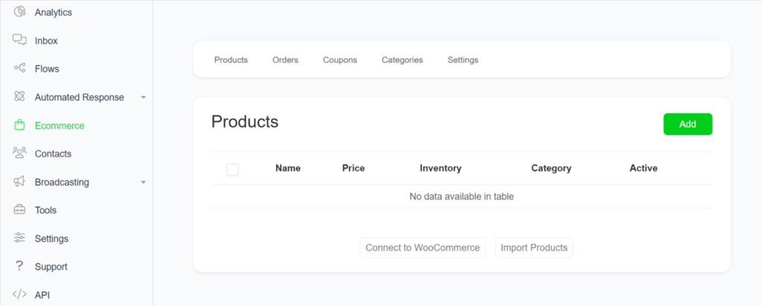Viewport: 762px width, 306px height.
Task: Go to the Categories tab
Action: coord(403,60)
